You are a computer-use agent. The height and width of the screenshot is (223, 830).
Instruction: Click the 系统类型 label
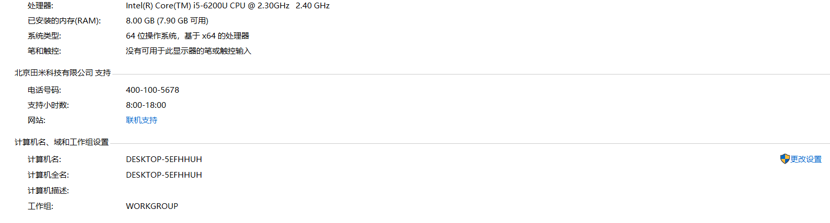click(44, 36)
